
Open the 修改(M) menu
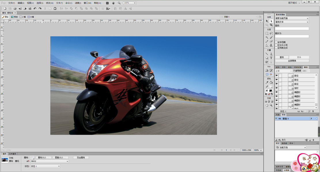(50, 3)
